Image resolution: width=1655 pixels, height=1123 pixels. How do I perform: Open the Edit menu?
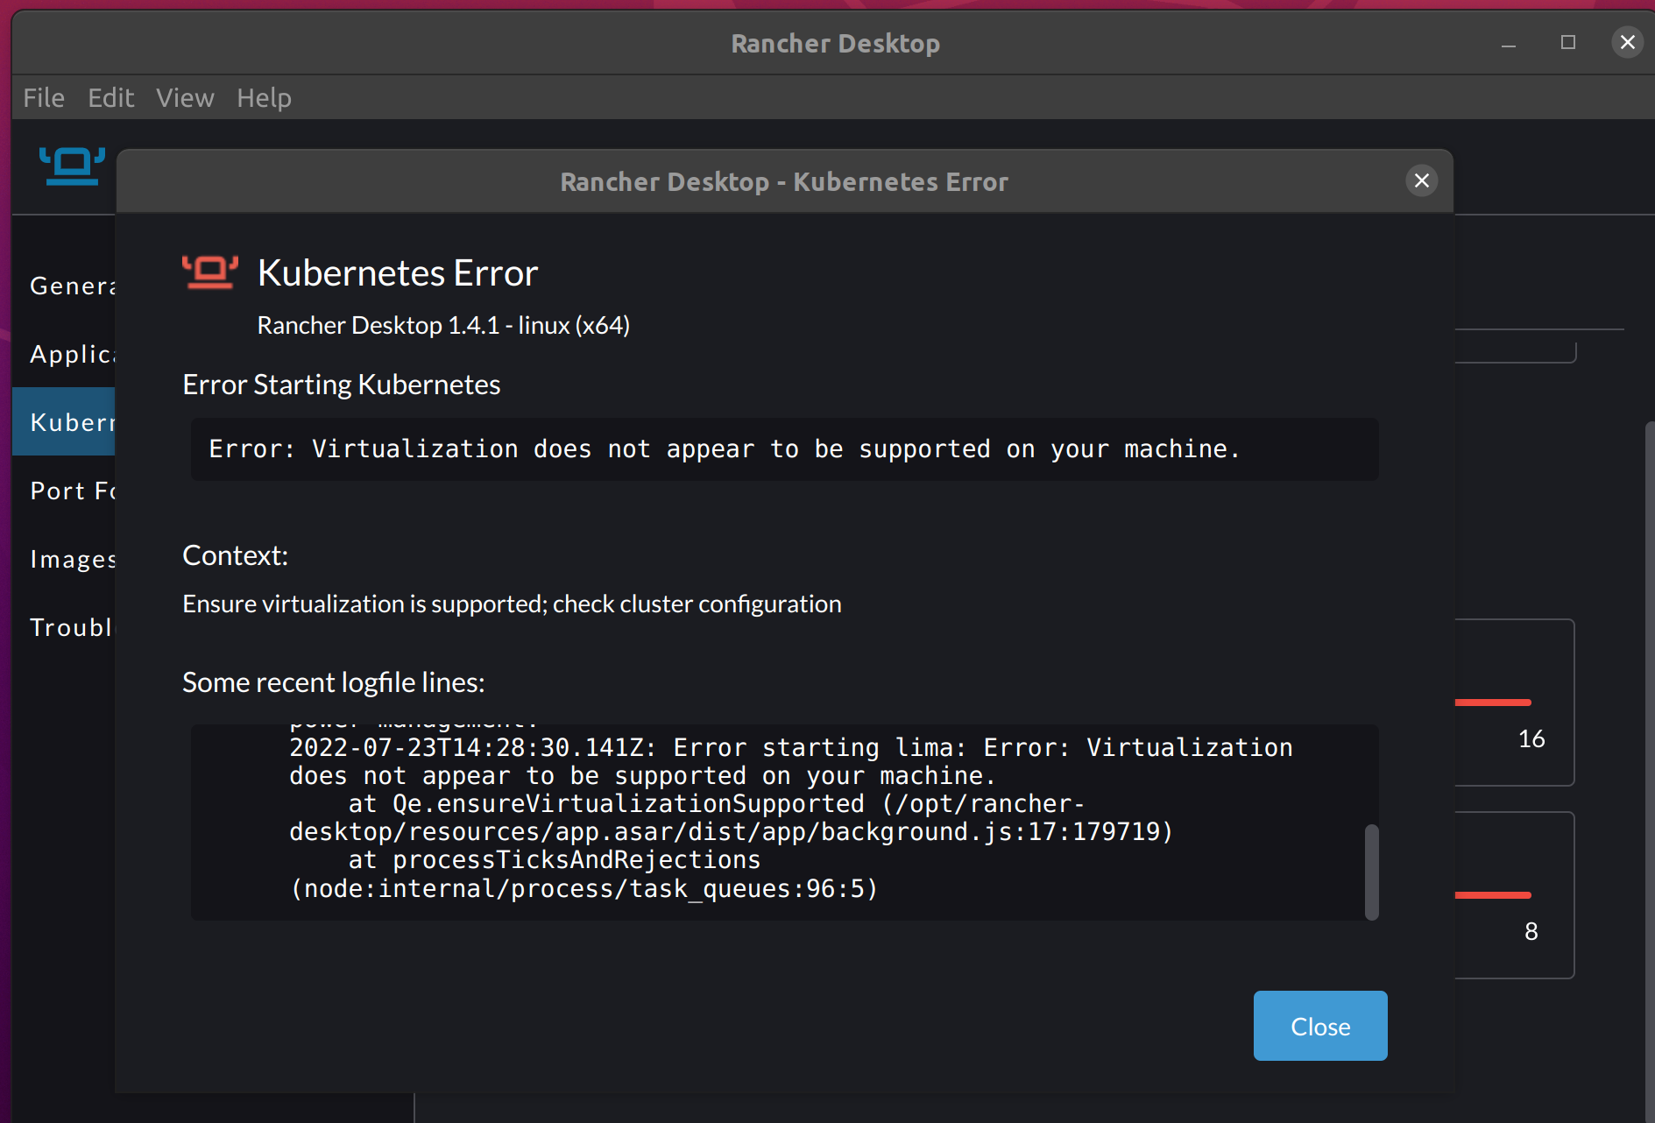click(111, 98)
